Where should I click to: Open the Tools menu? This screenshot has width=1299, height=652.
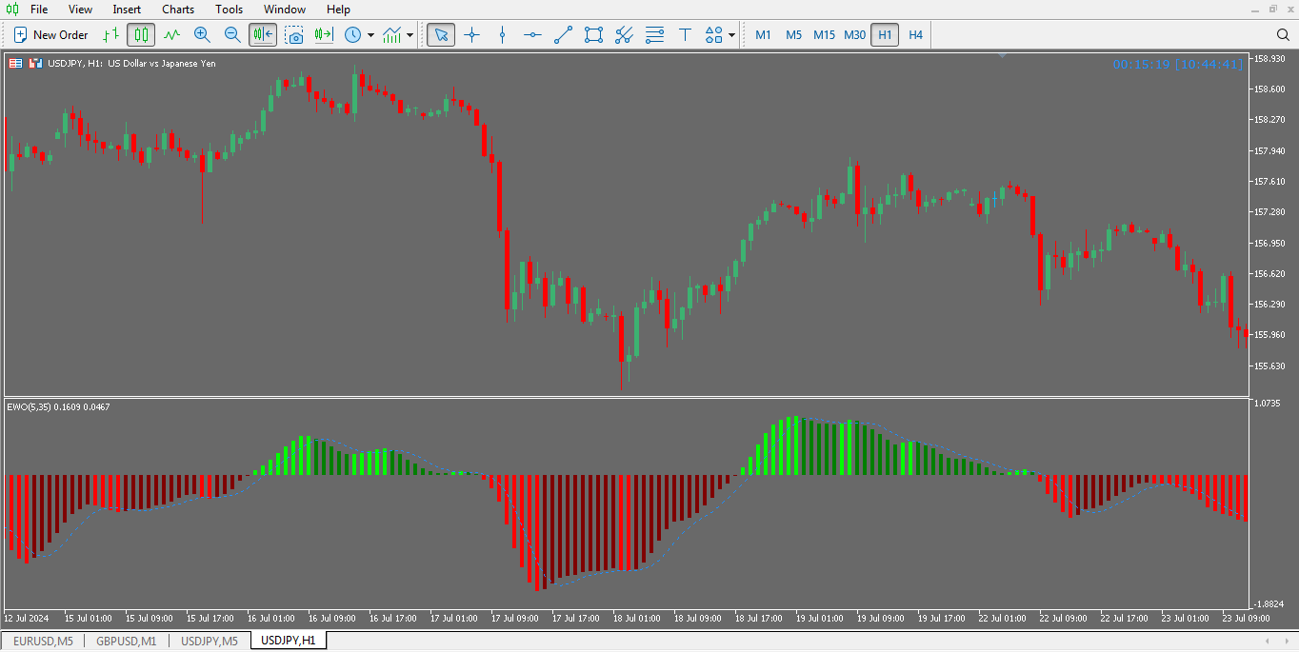(x=229, y=10)
